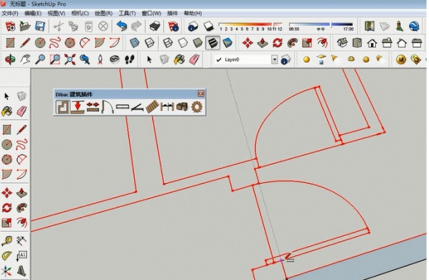Viewport: 429px width, 280px height.
Task: Select Rotate tool in top toolbar
Action: tap(278, 43)
